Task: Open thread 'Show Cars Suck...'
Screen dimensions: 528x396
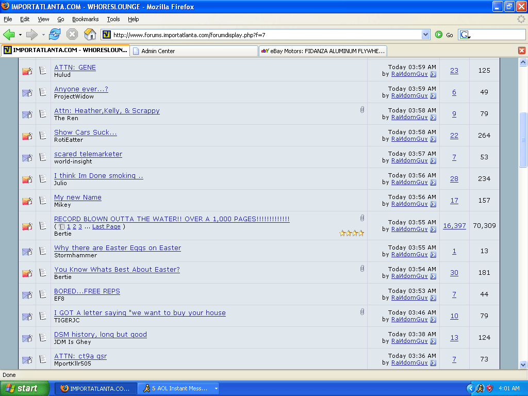Action: coord(86,133)
